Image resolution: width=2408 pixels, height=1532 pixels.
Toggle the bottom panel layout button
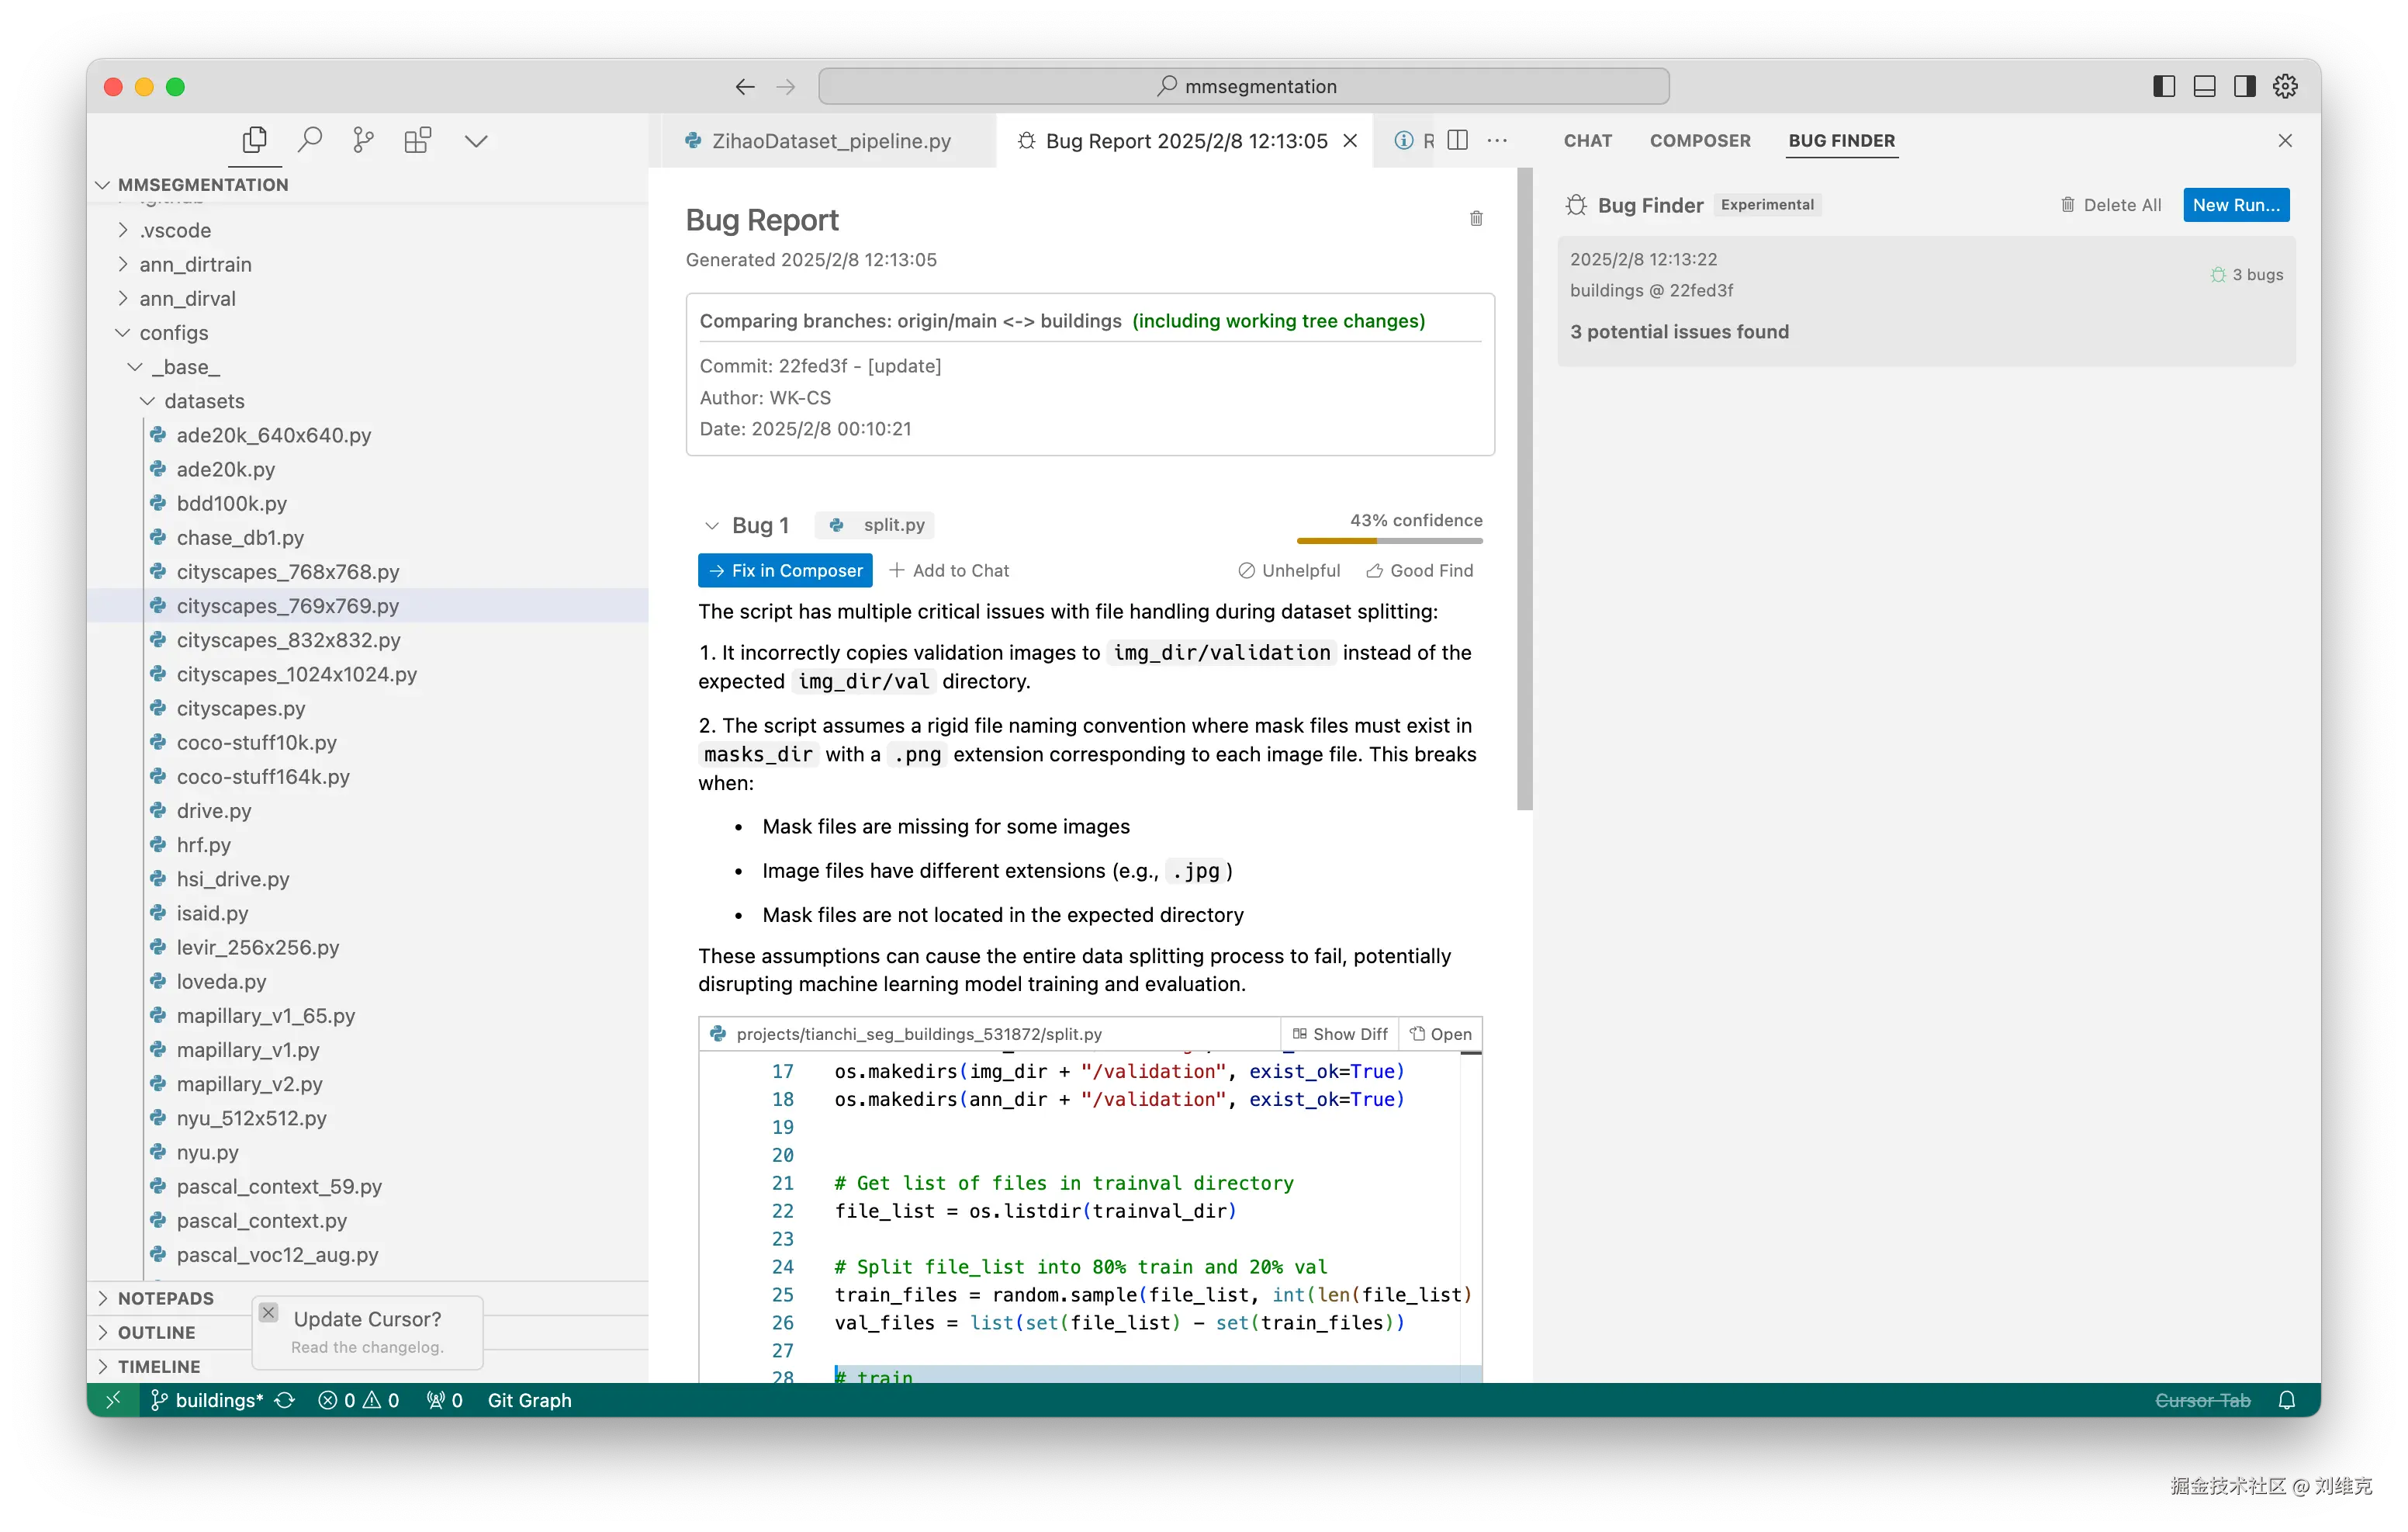(2204, 86)
